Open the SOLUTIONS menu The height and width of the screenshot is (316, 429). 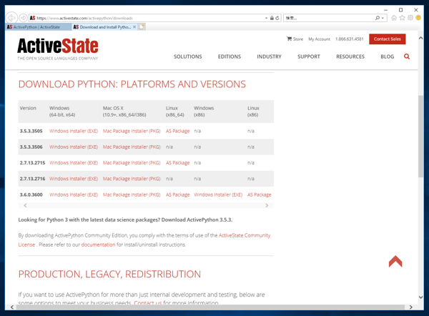click(x=187, y=56)
